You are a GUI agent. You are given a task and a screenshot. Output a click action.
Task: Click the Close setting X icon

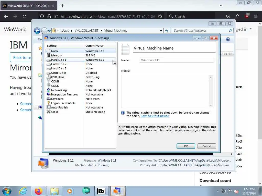[x=48, y=112]
